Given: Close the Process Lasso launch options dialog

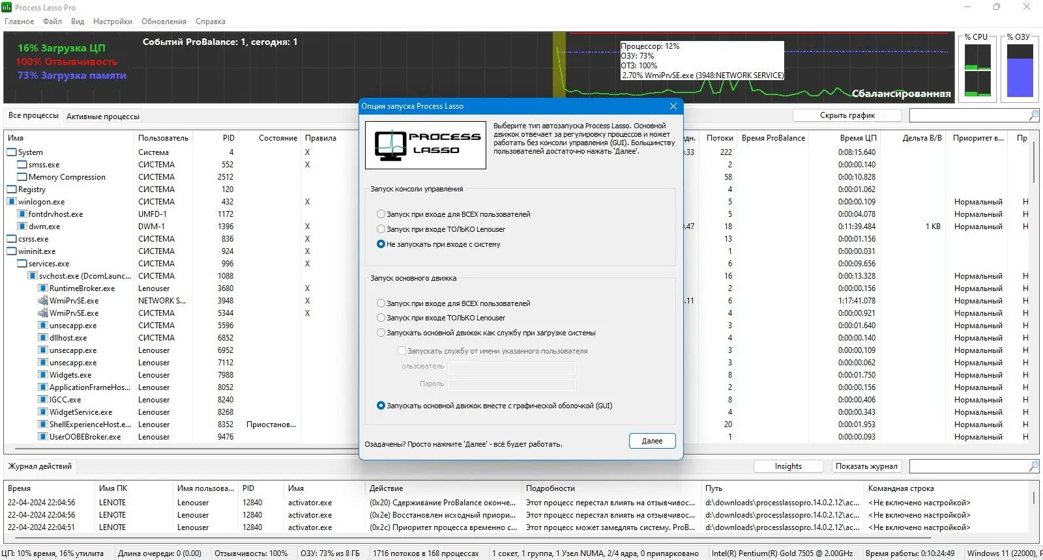Looking at the screenshot, I should (x=673, y=106).
